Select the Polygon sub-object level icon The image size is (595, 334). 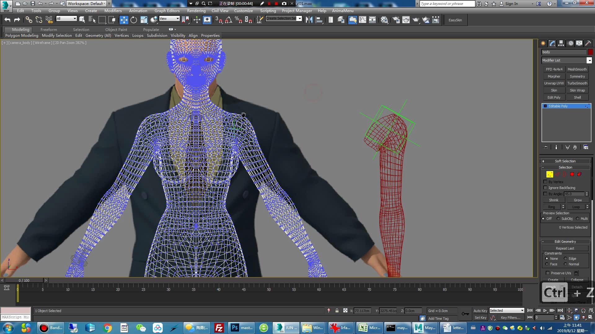[572, 174]
